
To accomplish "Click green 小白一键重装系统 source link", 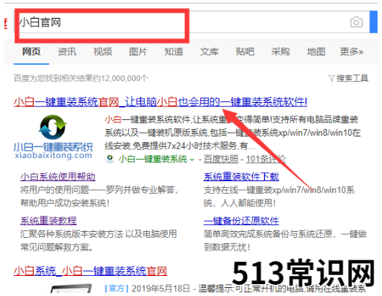I will coord(153,159).
